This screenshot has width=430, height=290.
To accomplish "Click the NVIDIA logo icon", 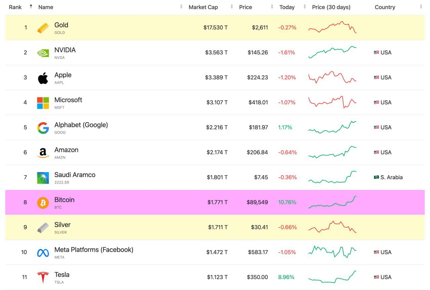I will [43, 53].
